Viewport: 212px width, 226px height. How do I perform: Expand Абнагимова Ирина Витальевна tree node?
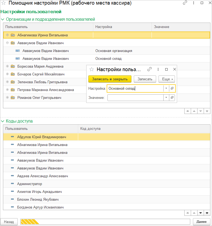pos(7,35)
